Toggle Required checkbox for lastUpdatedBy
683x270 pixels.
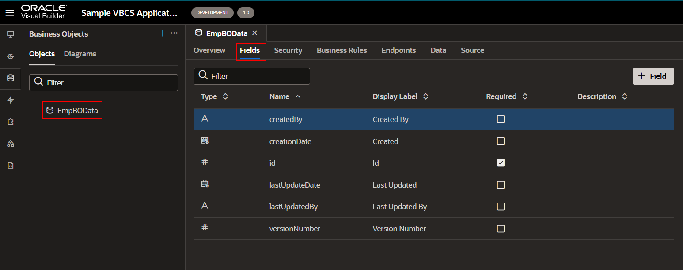501,207
